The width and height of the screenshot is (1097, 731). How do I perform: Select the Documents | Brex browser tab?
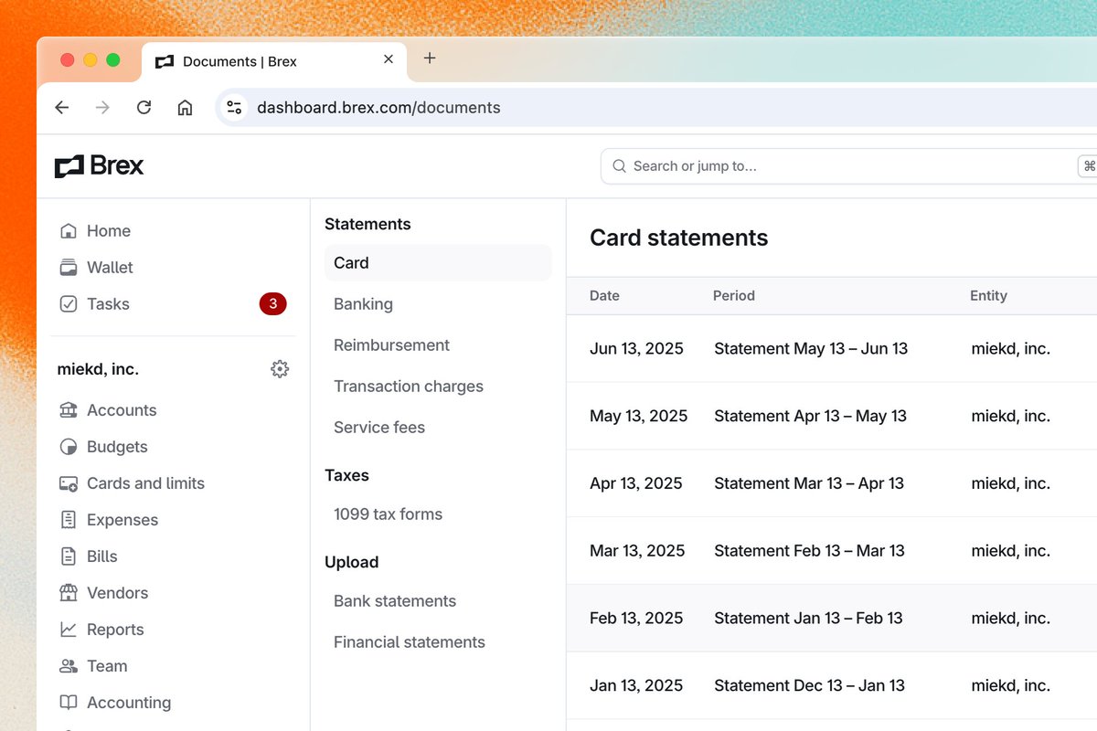pyautogui.click(x=274, y=61)
